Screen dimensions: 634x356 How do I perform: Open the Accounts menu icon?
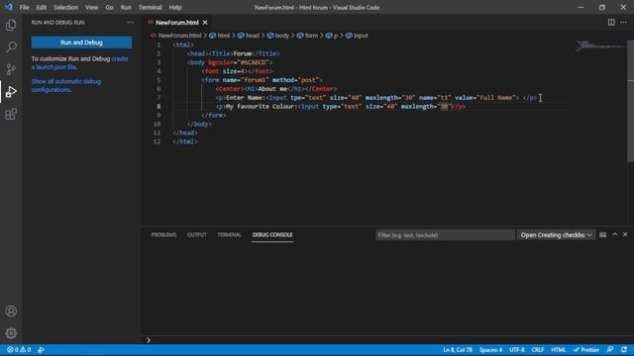[x=11, y=311]
